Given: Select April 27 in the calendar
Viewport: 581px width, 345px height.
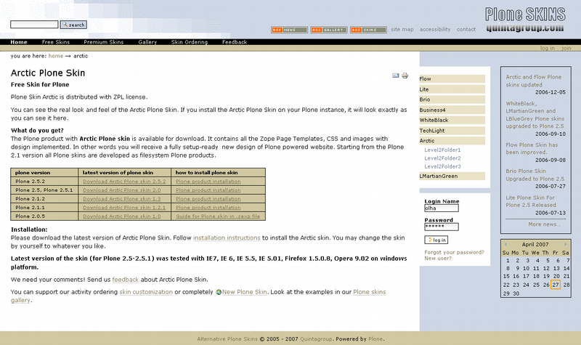Looking at the screenshot, I should [556, 285].
